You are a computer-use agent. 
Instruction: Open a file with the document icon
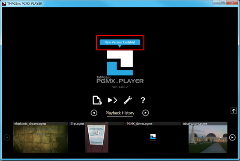coord(97,100)
